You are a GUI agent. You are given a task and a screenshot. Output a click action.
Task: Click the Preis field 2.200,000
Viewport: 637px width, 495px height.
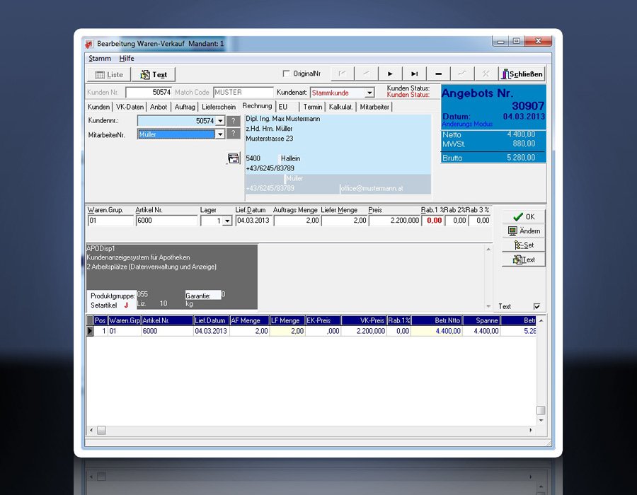pyautogui.click(x=394, y=221)
